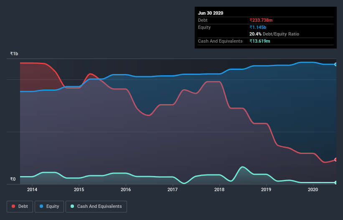The height and width of the screenshot is (220, 343).
Task: Click the Cash endpoint marker at Jun 2020
Action: click(x=336, y=182)
